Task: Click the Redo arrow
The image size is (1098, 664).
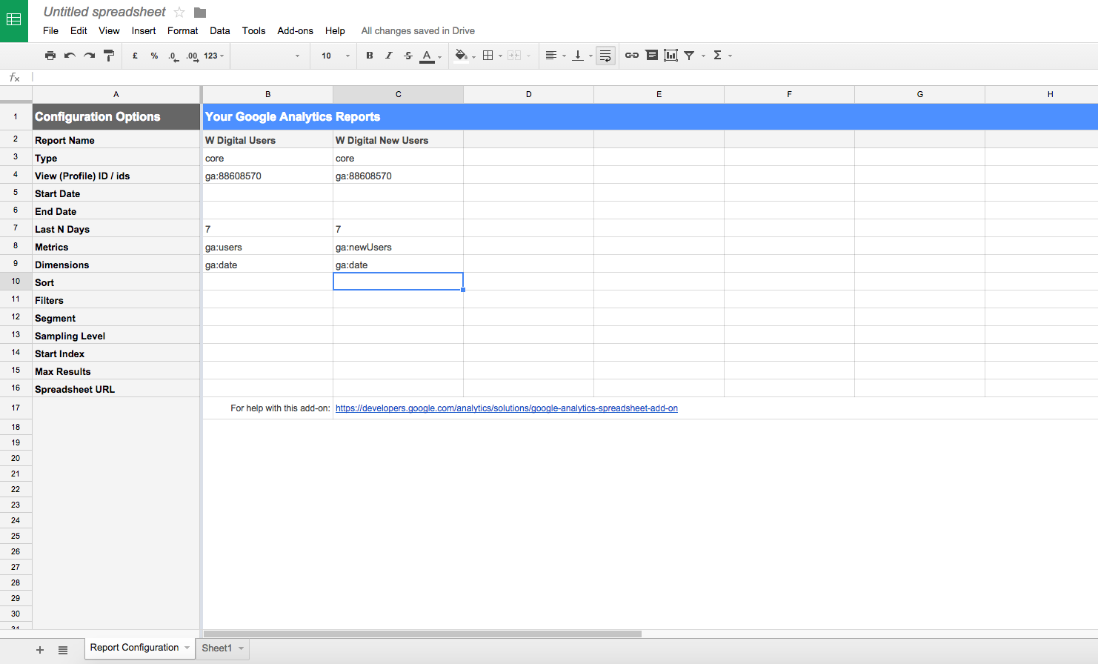Action: click(x=89, y=56)
